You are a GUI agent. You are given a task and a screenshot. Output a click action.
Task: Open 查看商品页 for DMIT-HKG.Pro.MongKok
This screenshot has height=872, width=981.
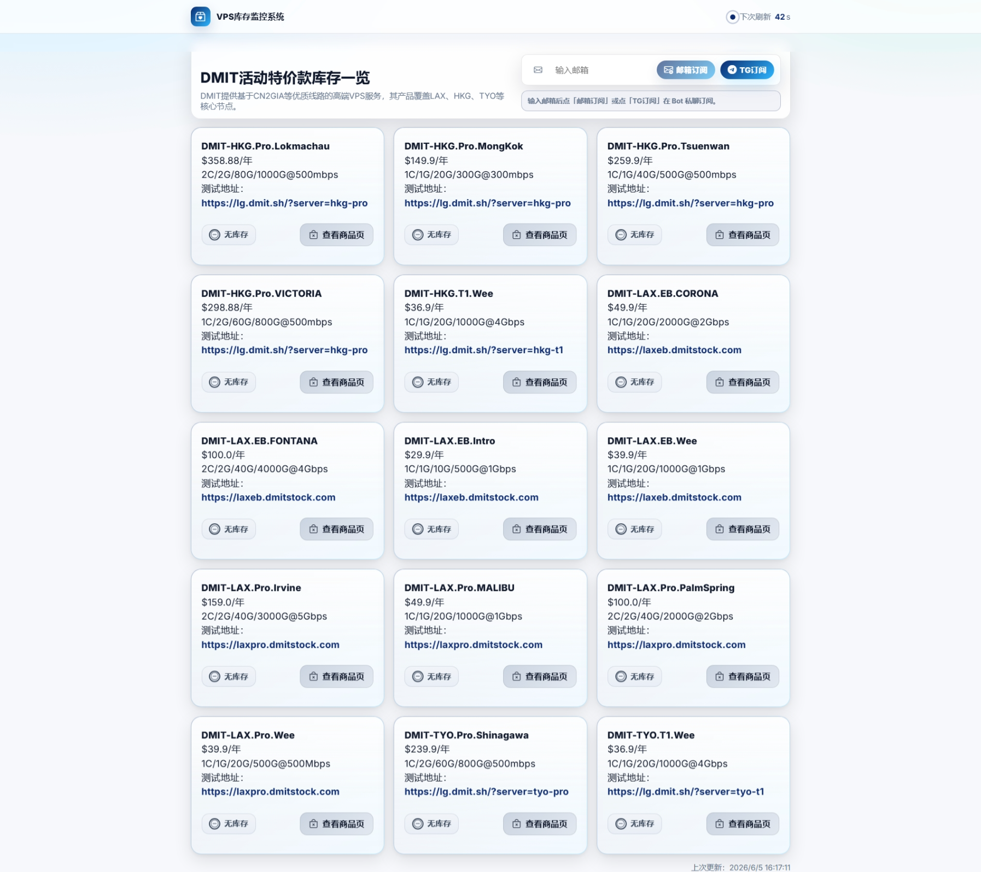point(540,235)
